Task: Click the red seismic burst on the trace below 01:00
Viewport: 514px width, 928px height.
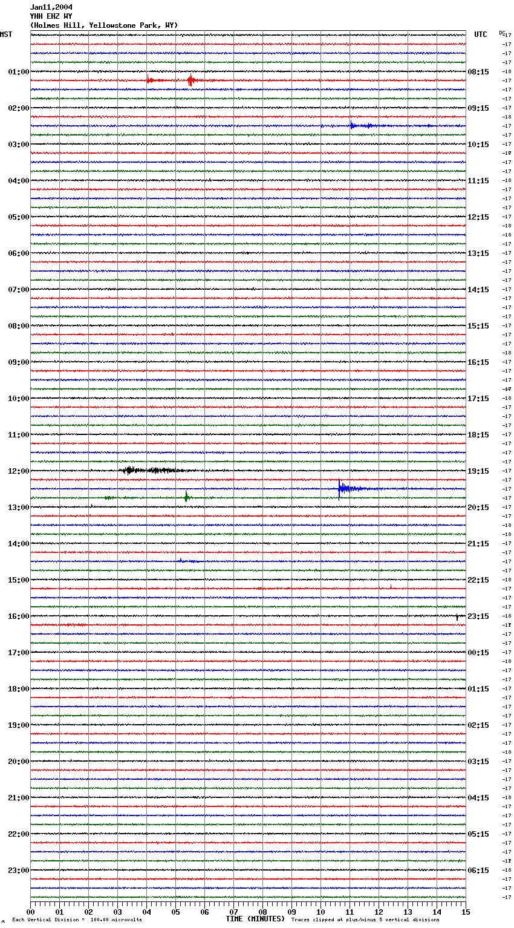Action: [190, 80]
